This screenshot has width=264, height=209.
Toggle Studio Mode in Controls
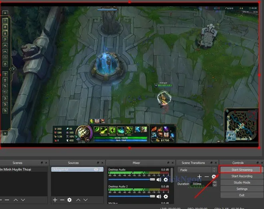[242, 183]
